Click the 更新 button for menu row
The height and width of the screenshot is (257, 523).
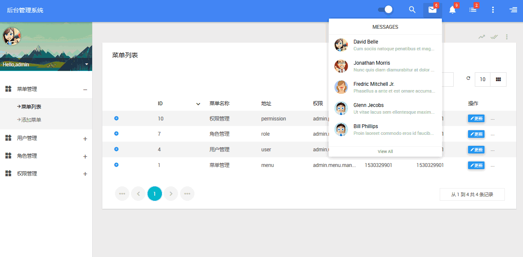(476, 165)
